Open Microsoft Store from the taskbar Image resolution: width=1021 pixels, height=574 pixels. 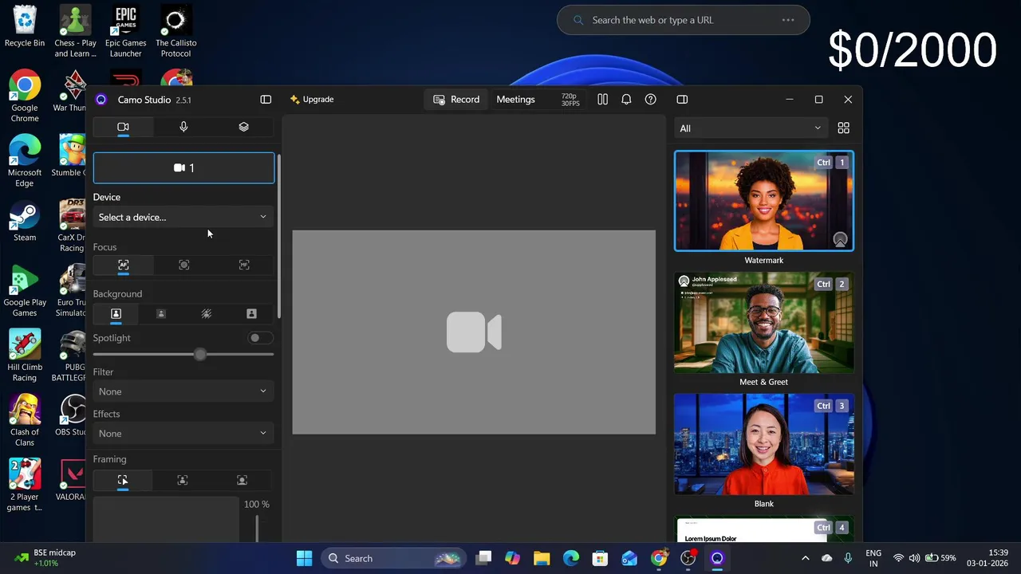tap(600, 558)
